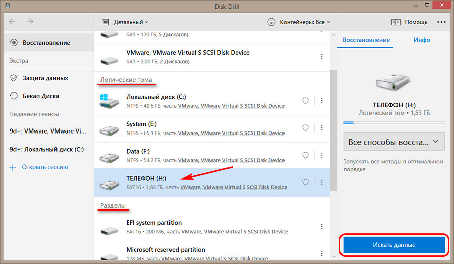Click Открыть сессию link
This screenshot has height=264, width=454.
pyautogui.click(x=45, y=167)
